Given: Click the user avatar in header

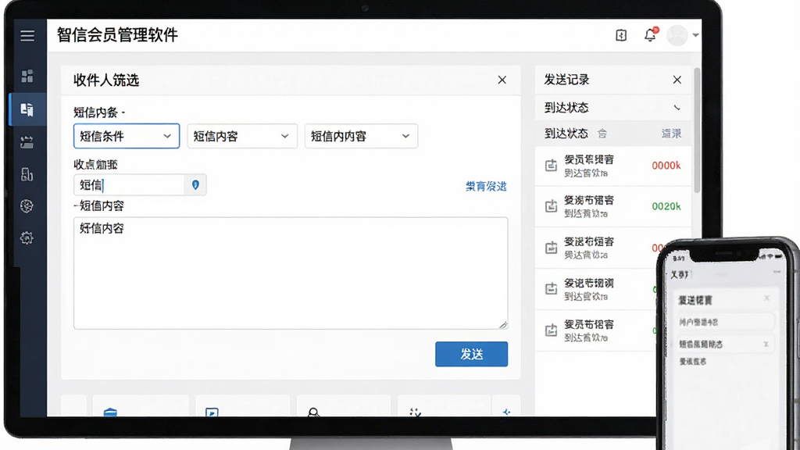Looking at the screenshot, I should (677, 35).
